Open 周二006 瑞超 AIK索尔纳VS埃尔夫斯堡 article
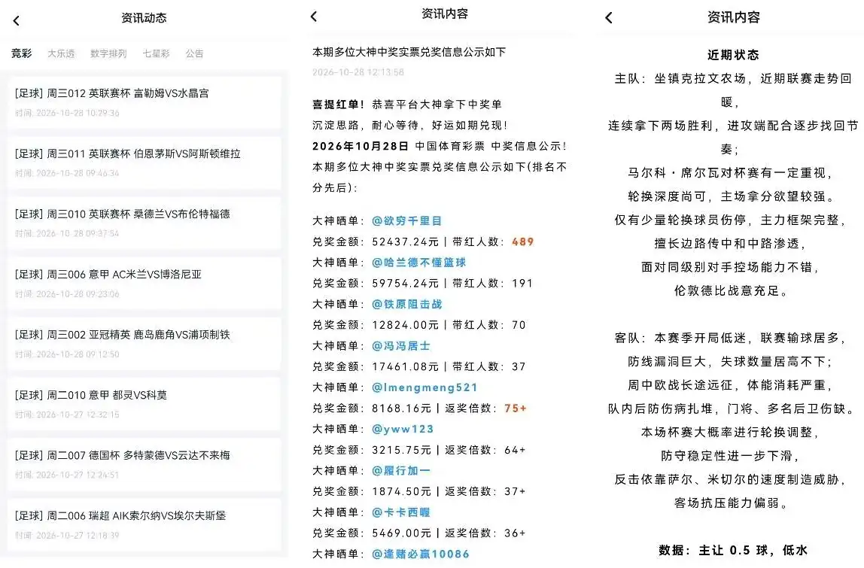The image size is (864, 568). point(144,524)
